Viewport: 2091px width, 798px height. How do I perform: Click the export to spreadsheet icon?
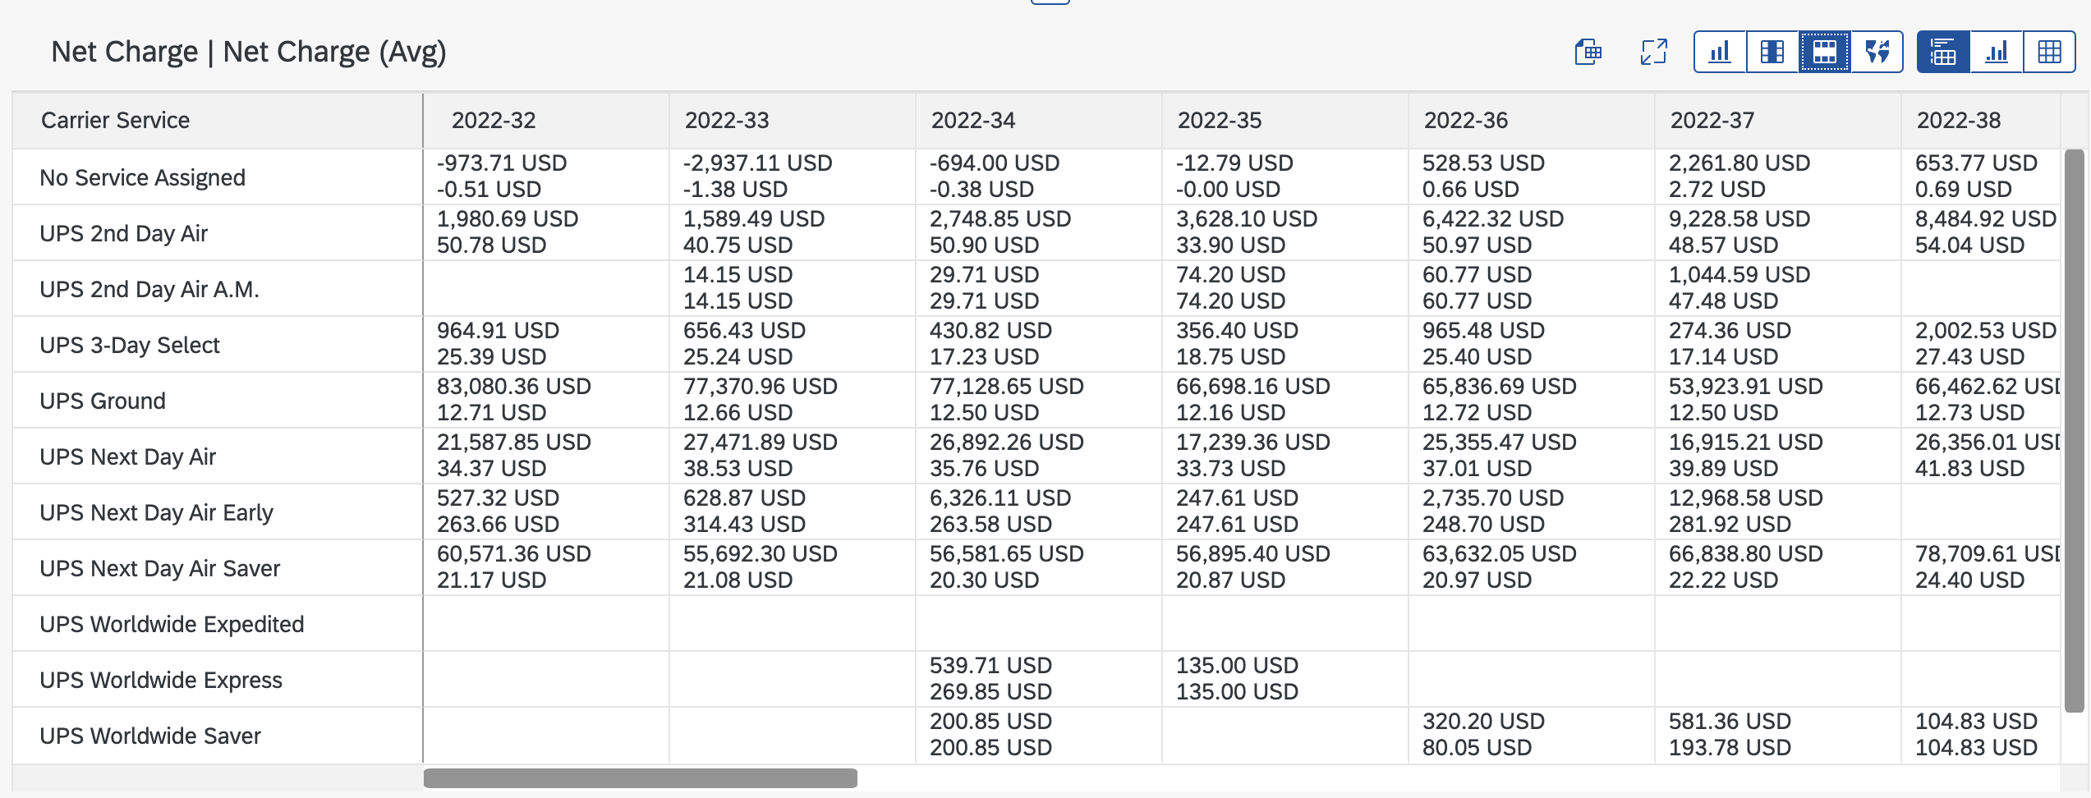tap(1588, 52)
